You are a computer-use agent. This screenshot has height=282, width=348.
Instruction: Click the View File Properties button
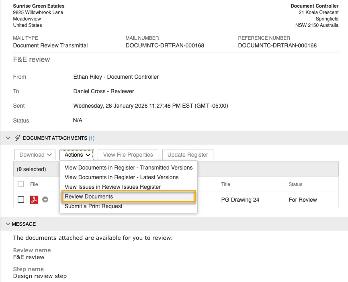128,155
